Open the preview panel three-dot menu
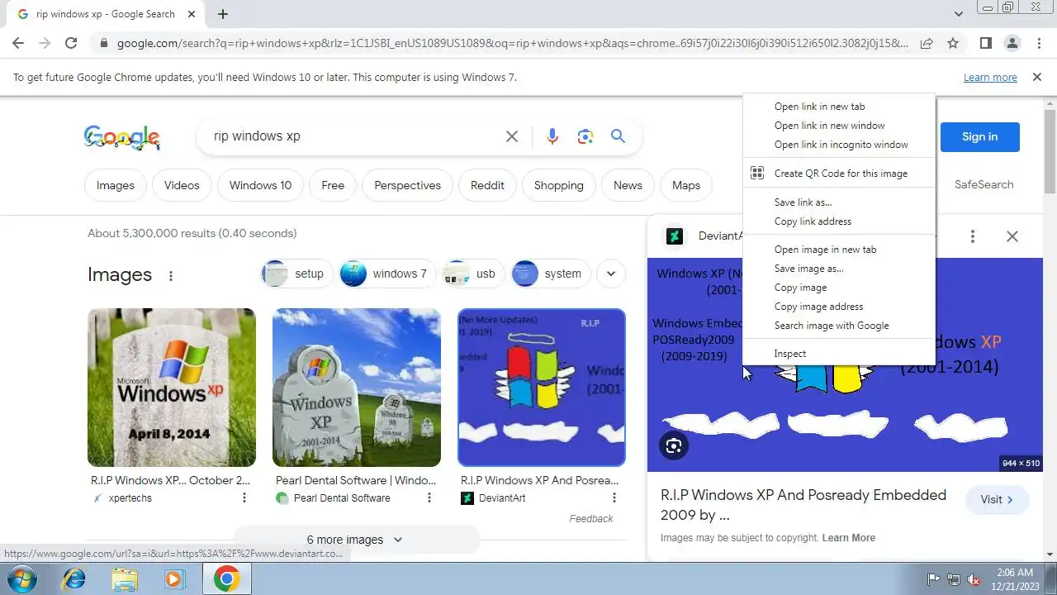 pos(973,236)
